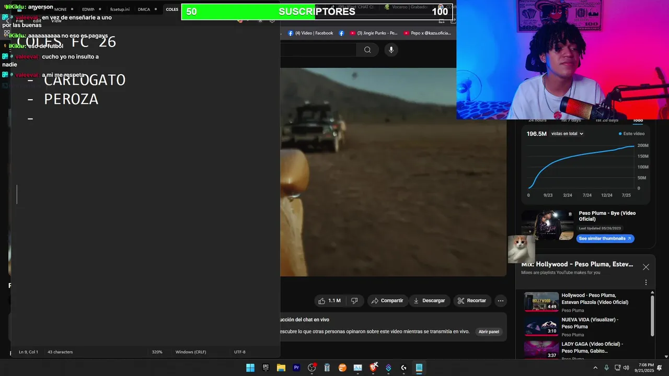Open Logitech G HUB from the taskbar

coord(403,368)
